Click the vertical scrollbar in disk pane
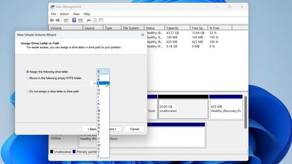Image resolution: width=292 pixels, height=164 pixels. 245,113
